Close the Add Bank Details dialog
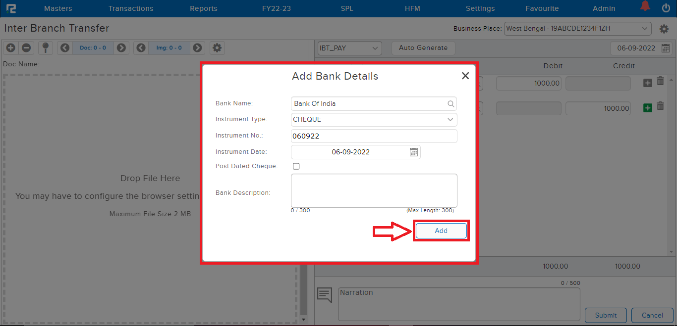677x326 pixels. [x=465, y=76]
